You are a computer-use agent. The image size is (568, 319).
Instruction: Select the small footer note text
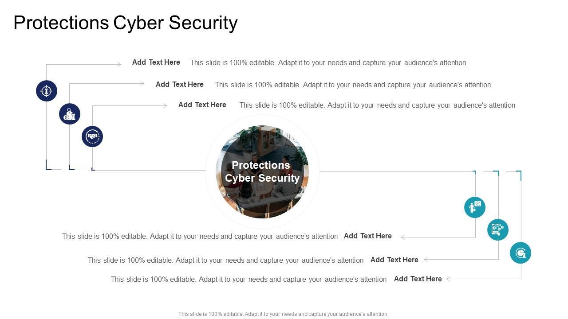coord(283,314)
